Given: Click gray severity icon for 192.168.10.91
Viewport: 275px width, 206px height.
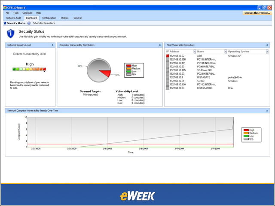Looking at the screenshot, I should point(168,81).
